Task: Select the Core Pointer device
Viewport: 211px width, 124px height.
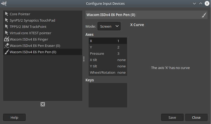Action: click(x=43, y=14)
